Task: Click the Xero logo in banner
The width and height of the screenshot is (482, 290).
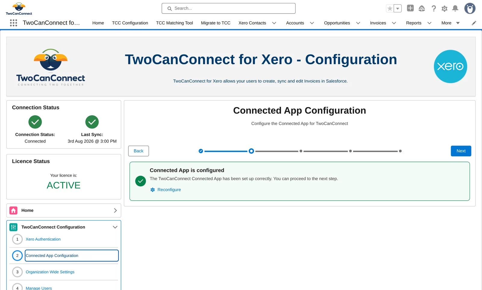Action: [x=450, y=66]
